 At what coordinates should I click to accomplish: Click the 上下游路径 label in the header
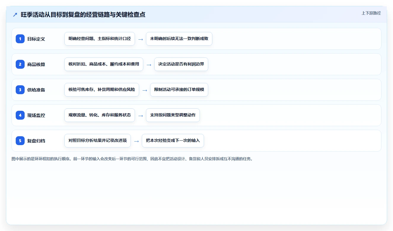[371, 13]
